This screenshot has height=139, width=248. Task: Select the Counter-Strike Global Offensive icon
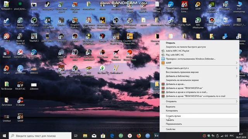pyautogui.click(x=130, y=39)
